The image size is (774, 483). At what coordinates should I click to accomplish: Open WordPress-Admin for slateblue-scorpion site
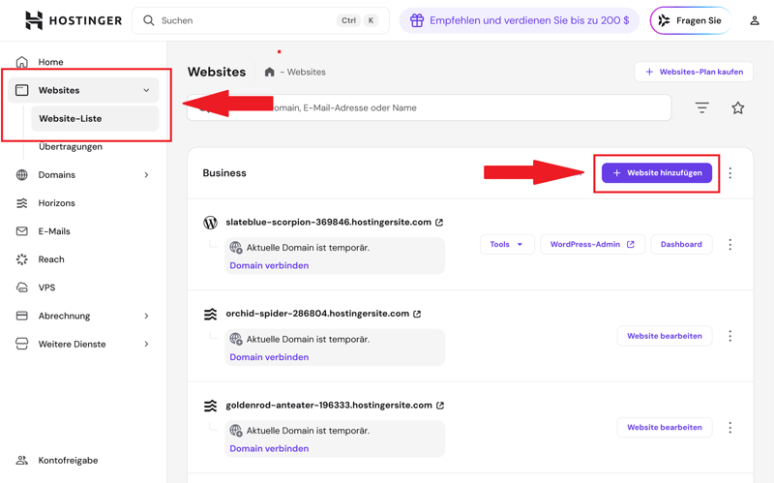592,245
